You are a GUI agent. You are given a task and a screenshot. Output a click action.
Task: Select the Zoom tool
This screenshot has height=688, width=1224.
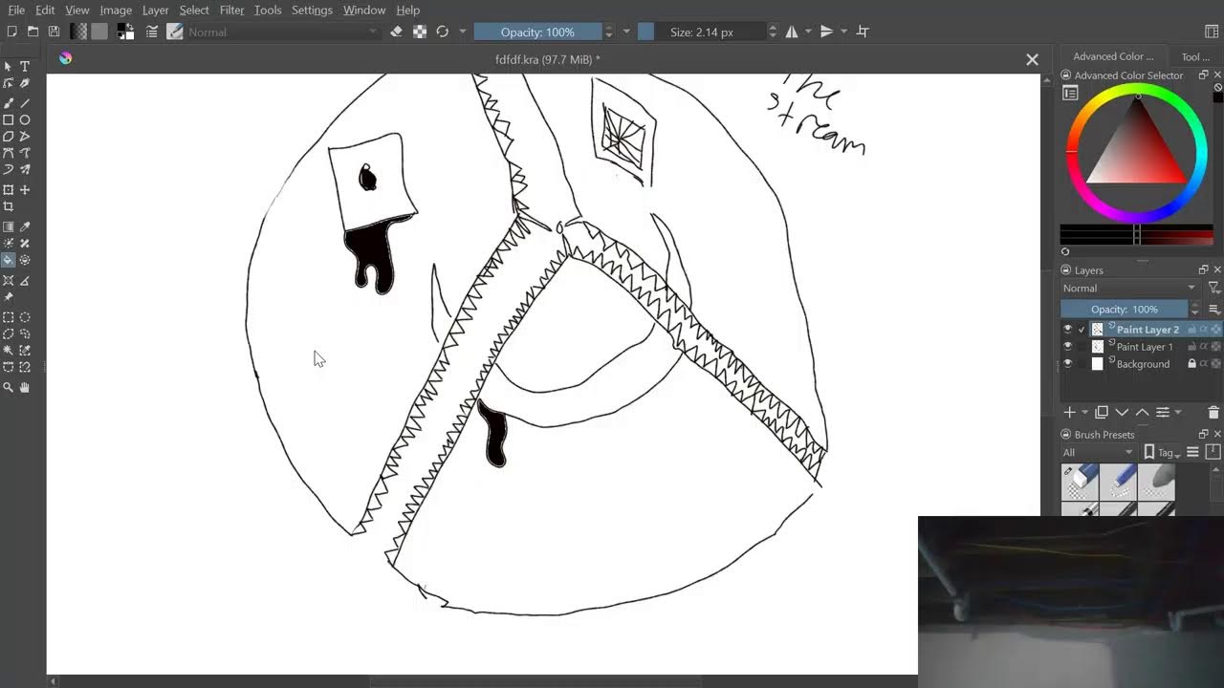tap(9, 387)
